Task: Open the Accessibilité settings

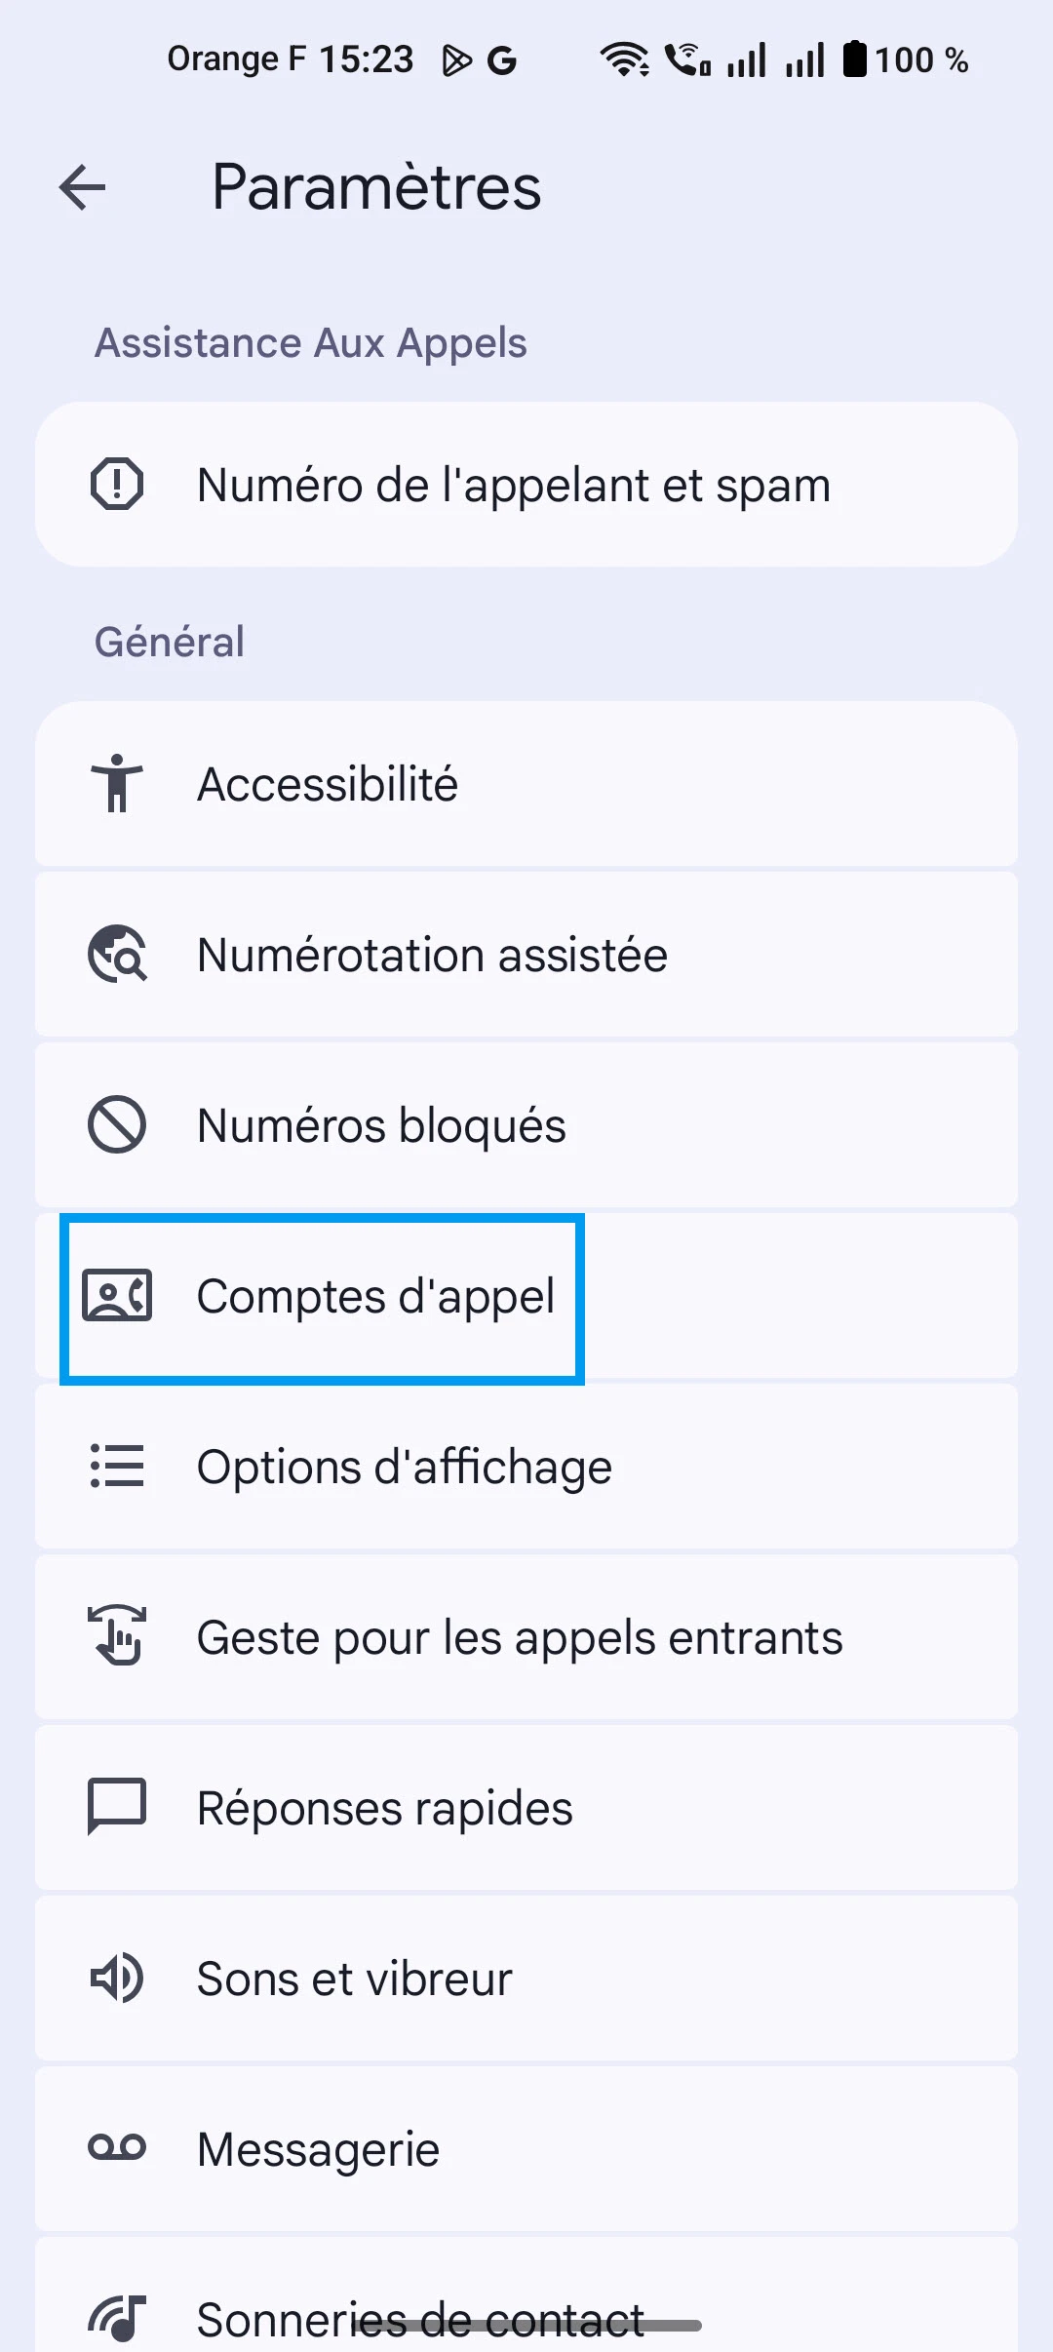Action: tap(328, 784)
